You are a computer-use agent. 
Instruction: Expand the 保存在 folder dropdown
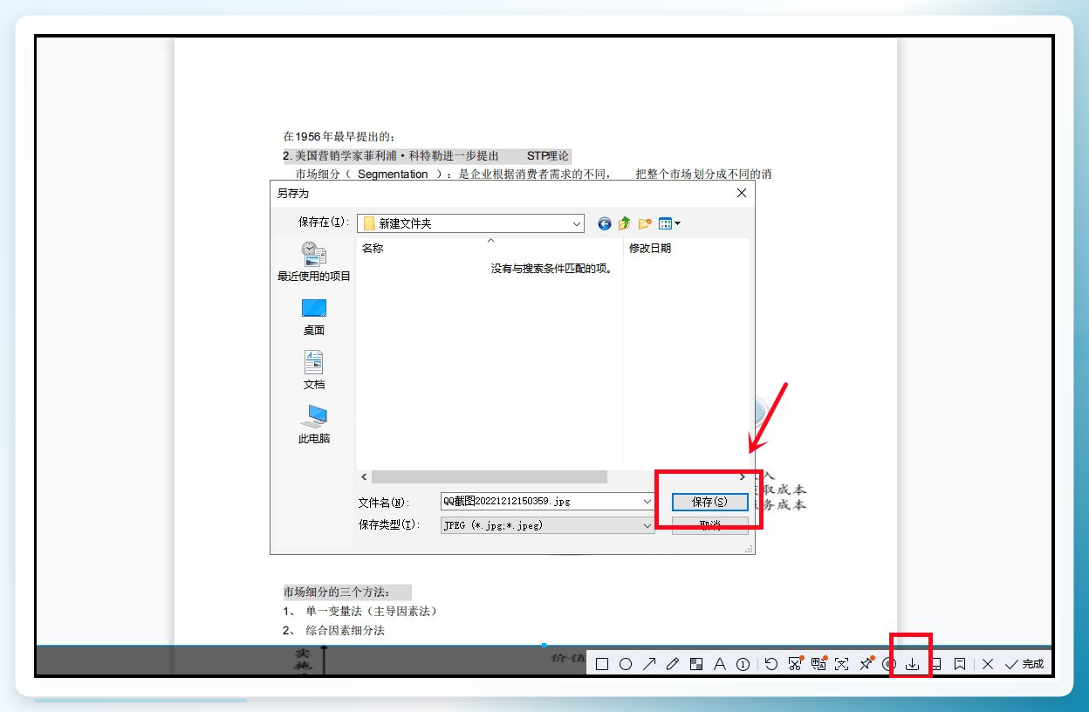577,223
